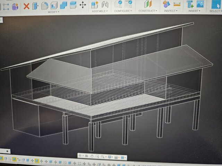Viewport: 222px width, 166px height.
Task: Select the Press Pull tool
Action: pyautogui.click(x=35, y=6)
